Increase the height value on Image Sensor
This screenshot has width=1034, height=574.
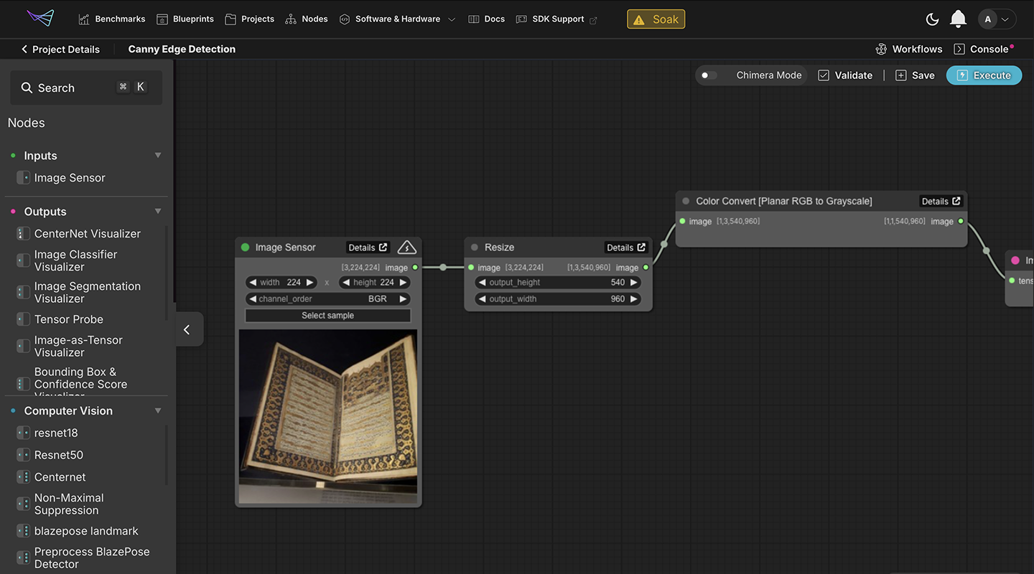403,283
